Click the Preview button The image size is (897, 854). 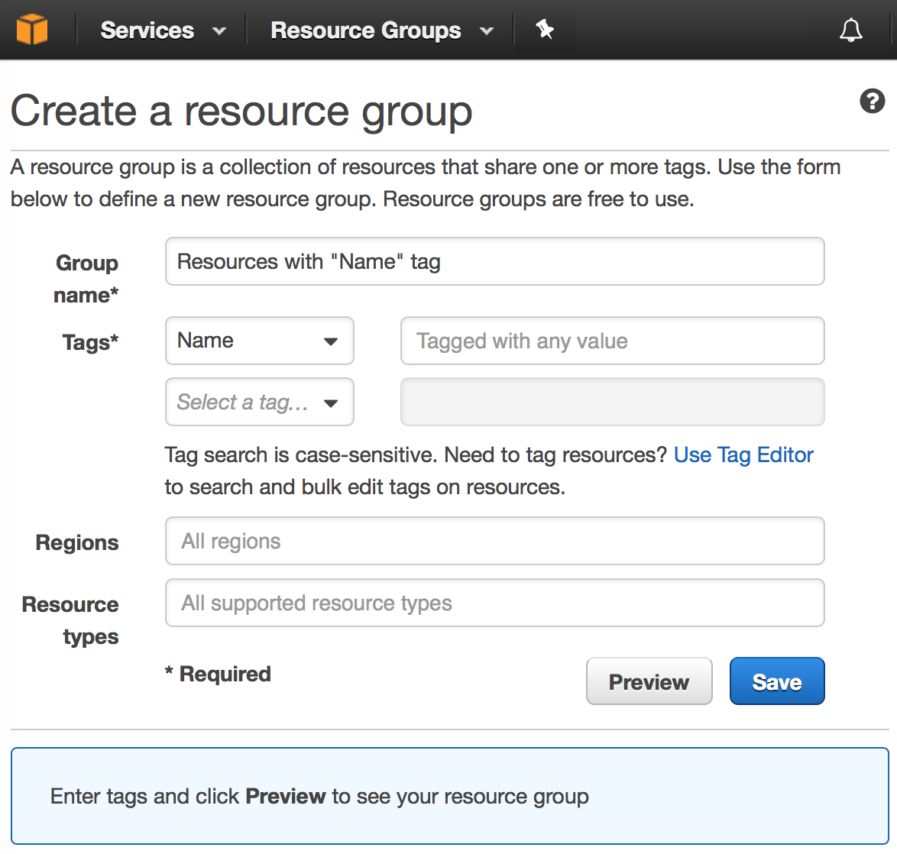pos(649,681)
